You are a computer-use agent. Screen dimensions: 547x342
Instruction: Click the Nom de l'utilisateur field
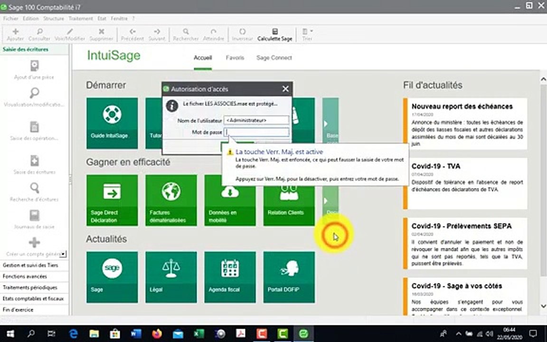pos(256,120)
